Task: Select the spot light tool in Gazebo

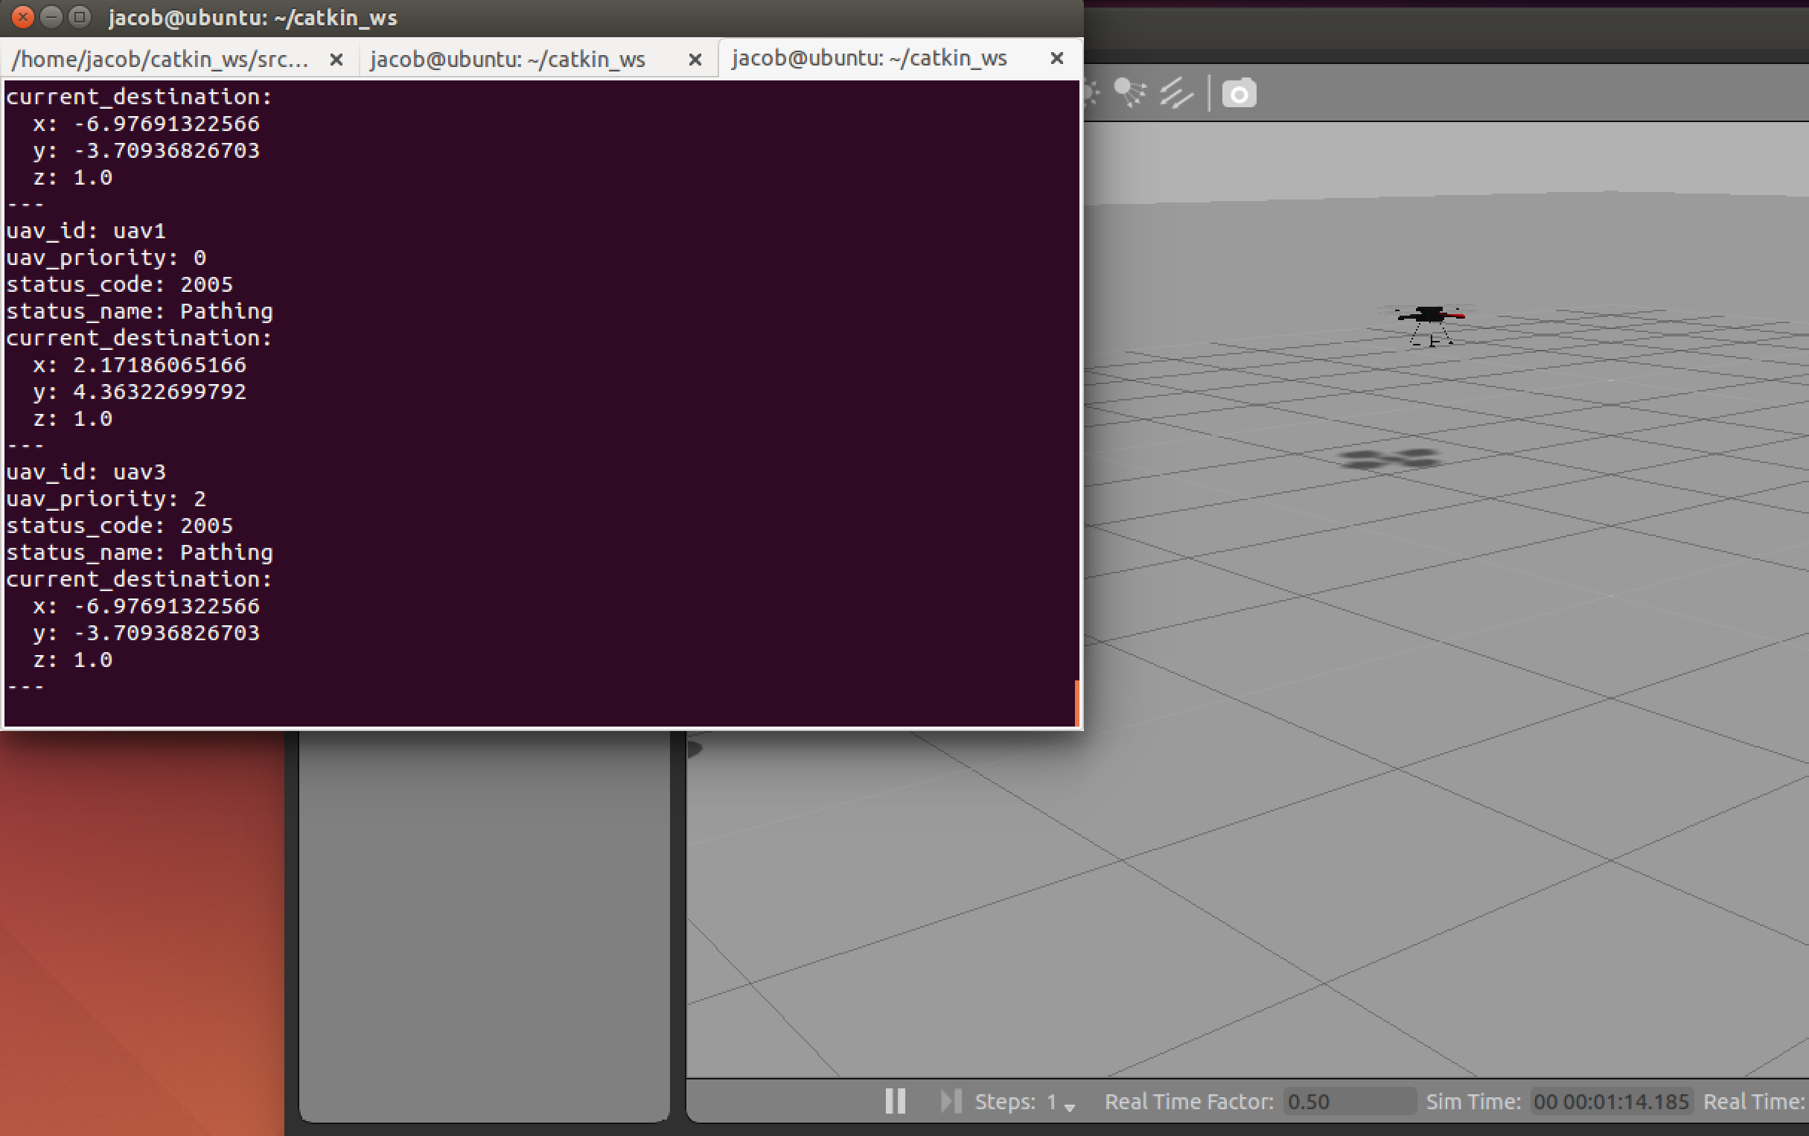Action: (1129, 93)
